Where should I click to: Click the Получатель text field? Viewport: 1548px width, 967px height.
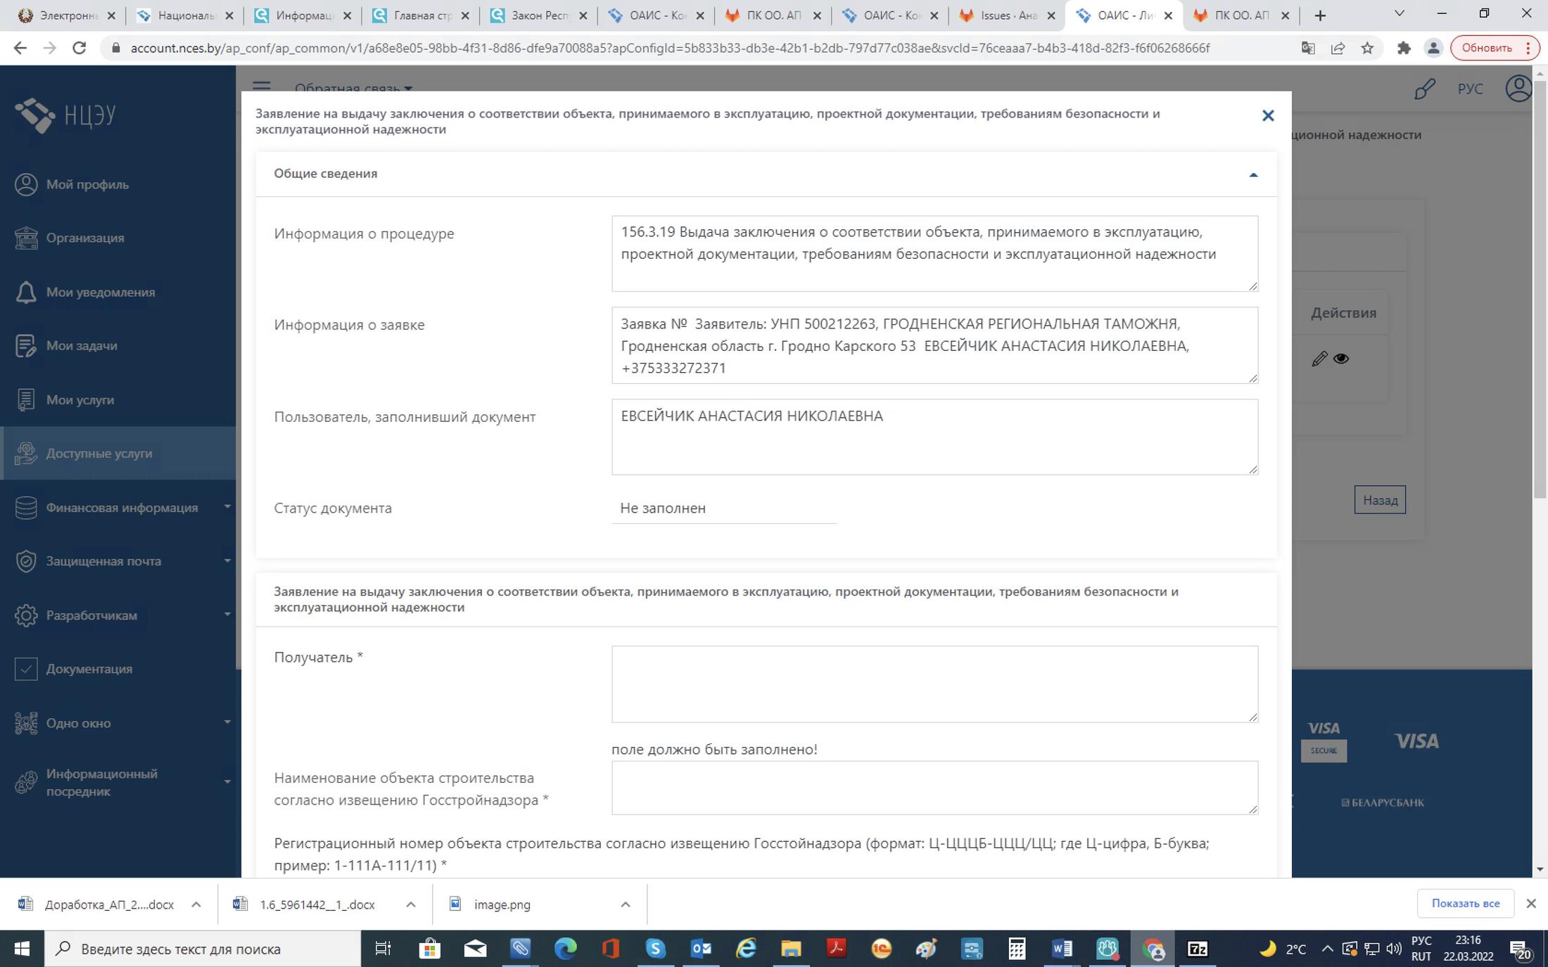(x=934, y=684)
